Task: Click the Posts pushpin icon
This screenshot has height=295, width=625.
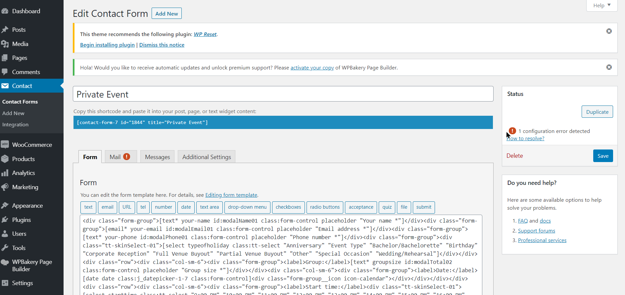Action: pos(5,30)
